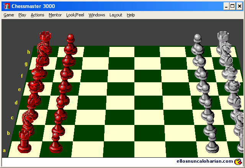Select the grey knight on file b

click(x=239, y=125)
